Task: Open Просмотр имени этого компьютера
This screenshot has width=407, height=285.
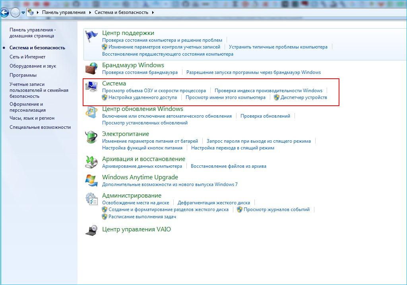Action: pos(225,98)
